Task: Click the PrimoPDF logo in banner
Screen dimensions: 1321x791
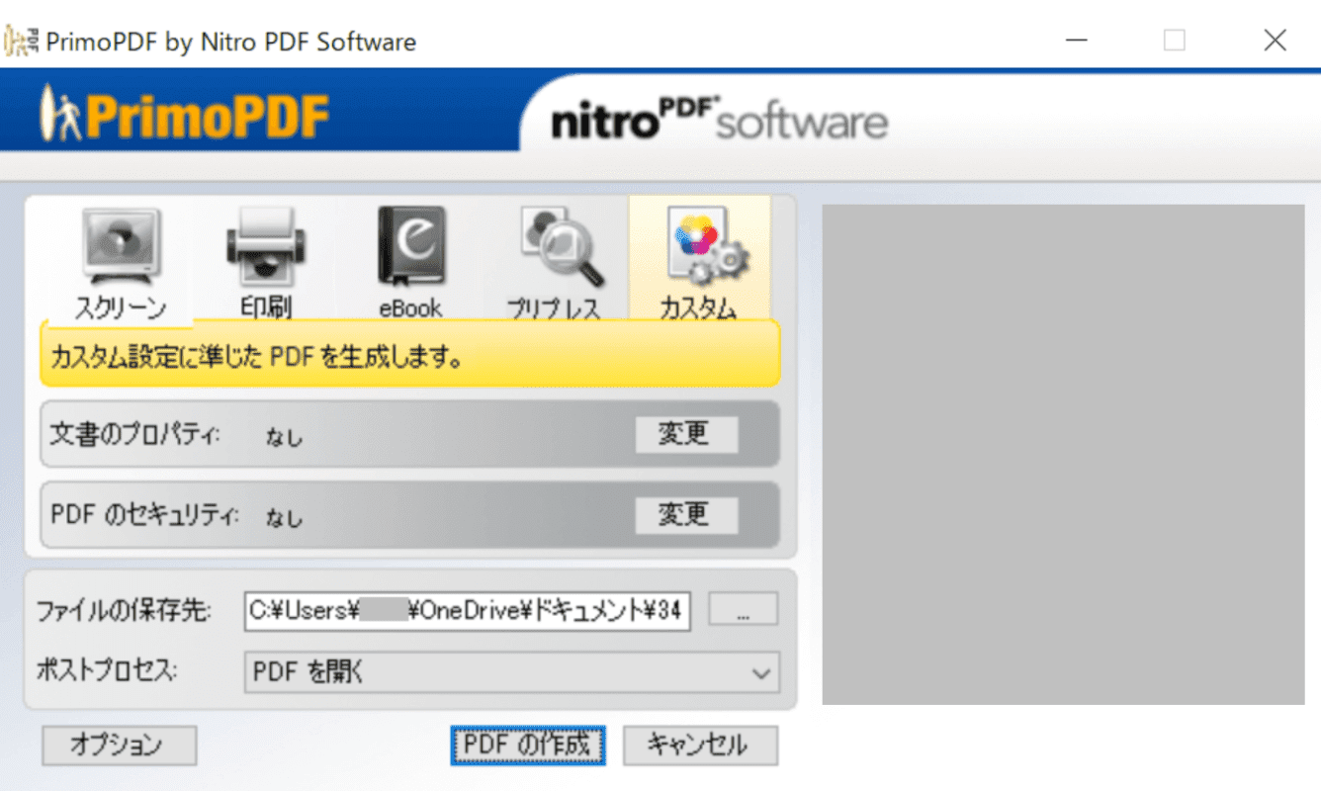Action: (186, 115)
